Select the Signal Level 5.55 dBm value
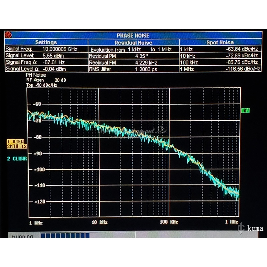The width and height of the screenshot is (267, 267). coord(53,56)
